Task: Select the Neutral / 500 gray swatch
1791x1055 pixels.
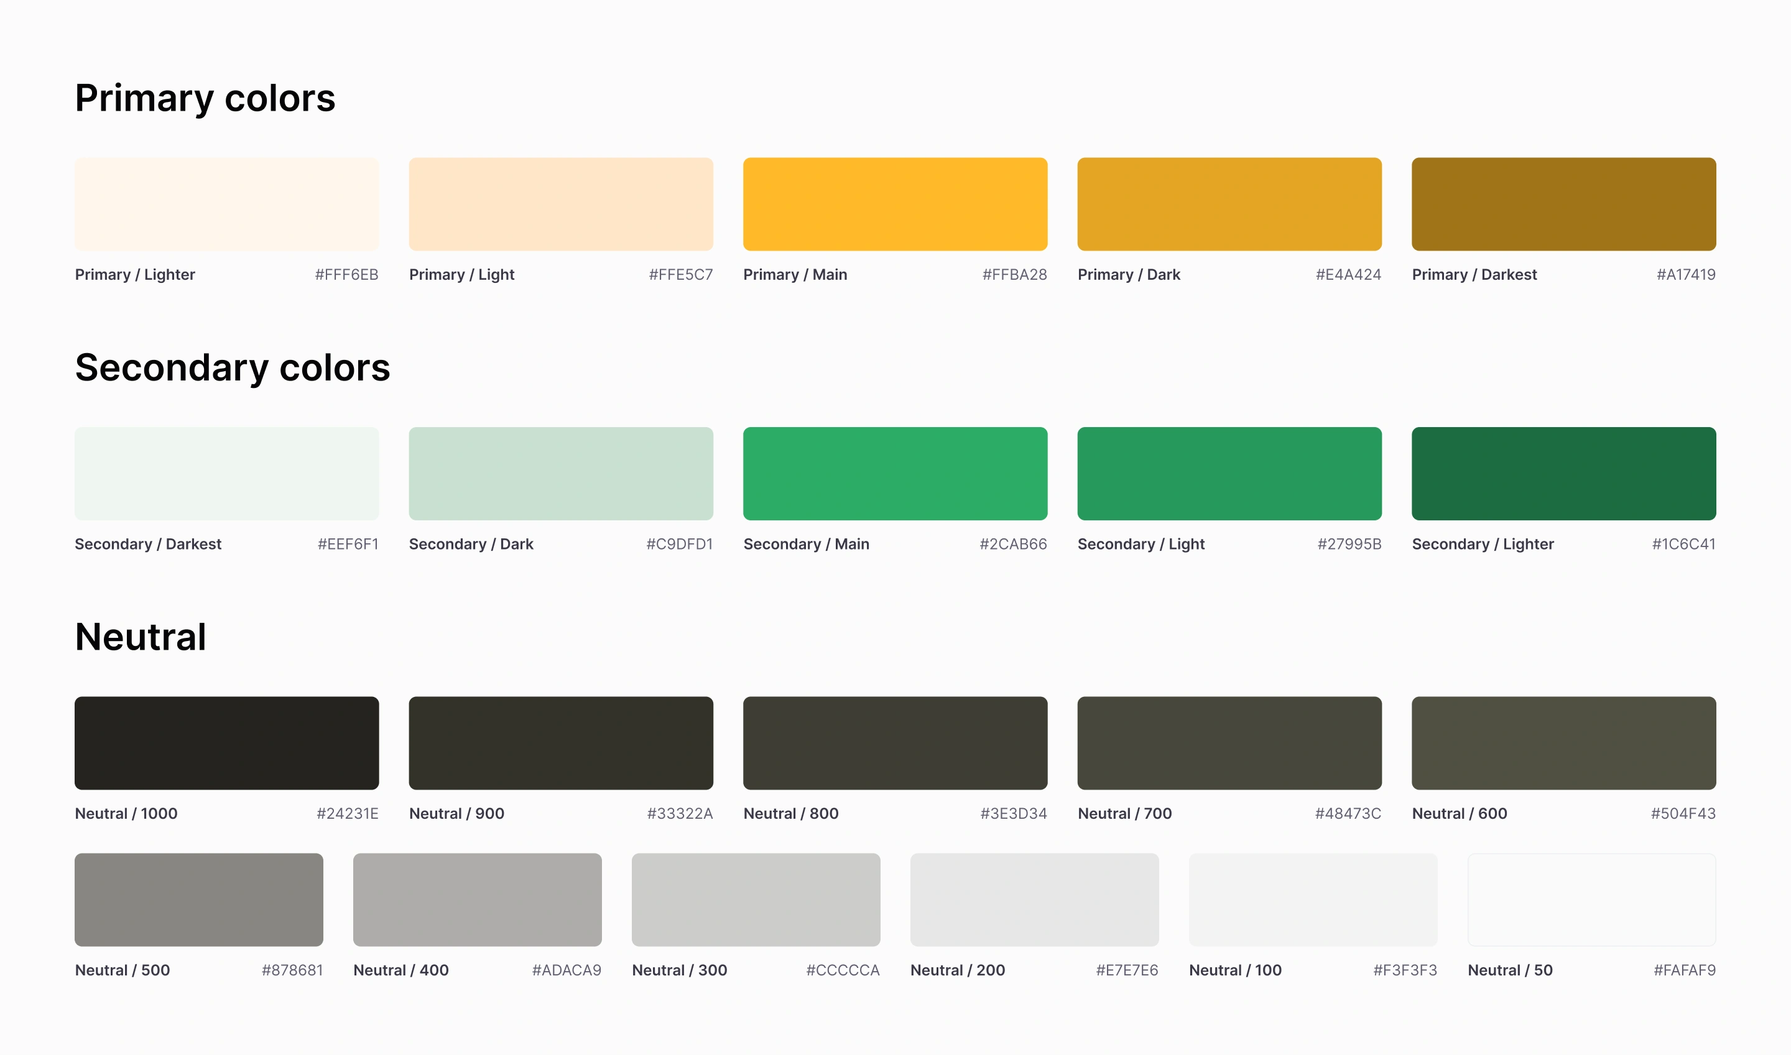Action: (199, 900)
